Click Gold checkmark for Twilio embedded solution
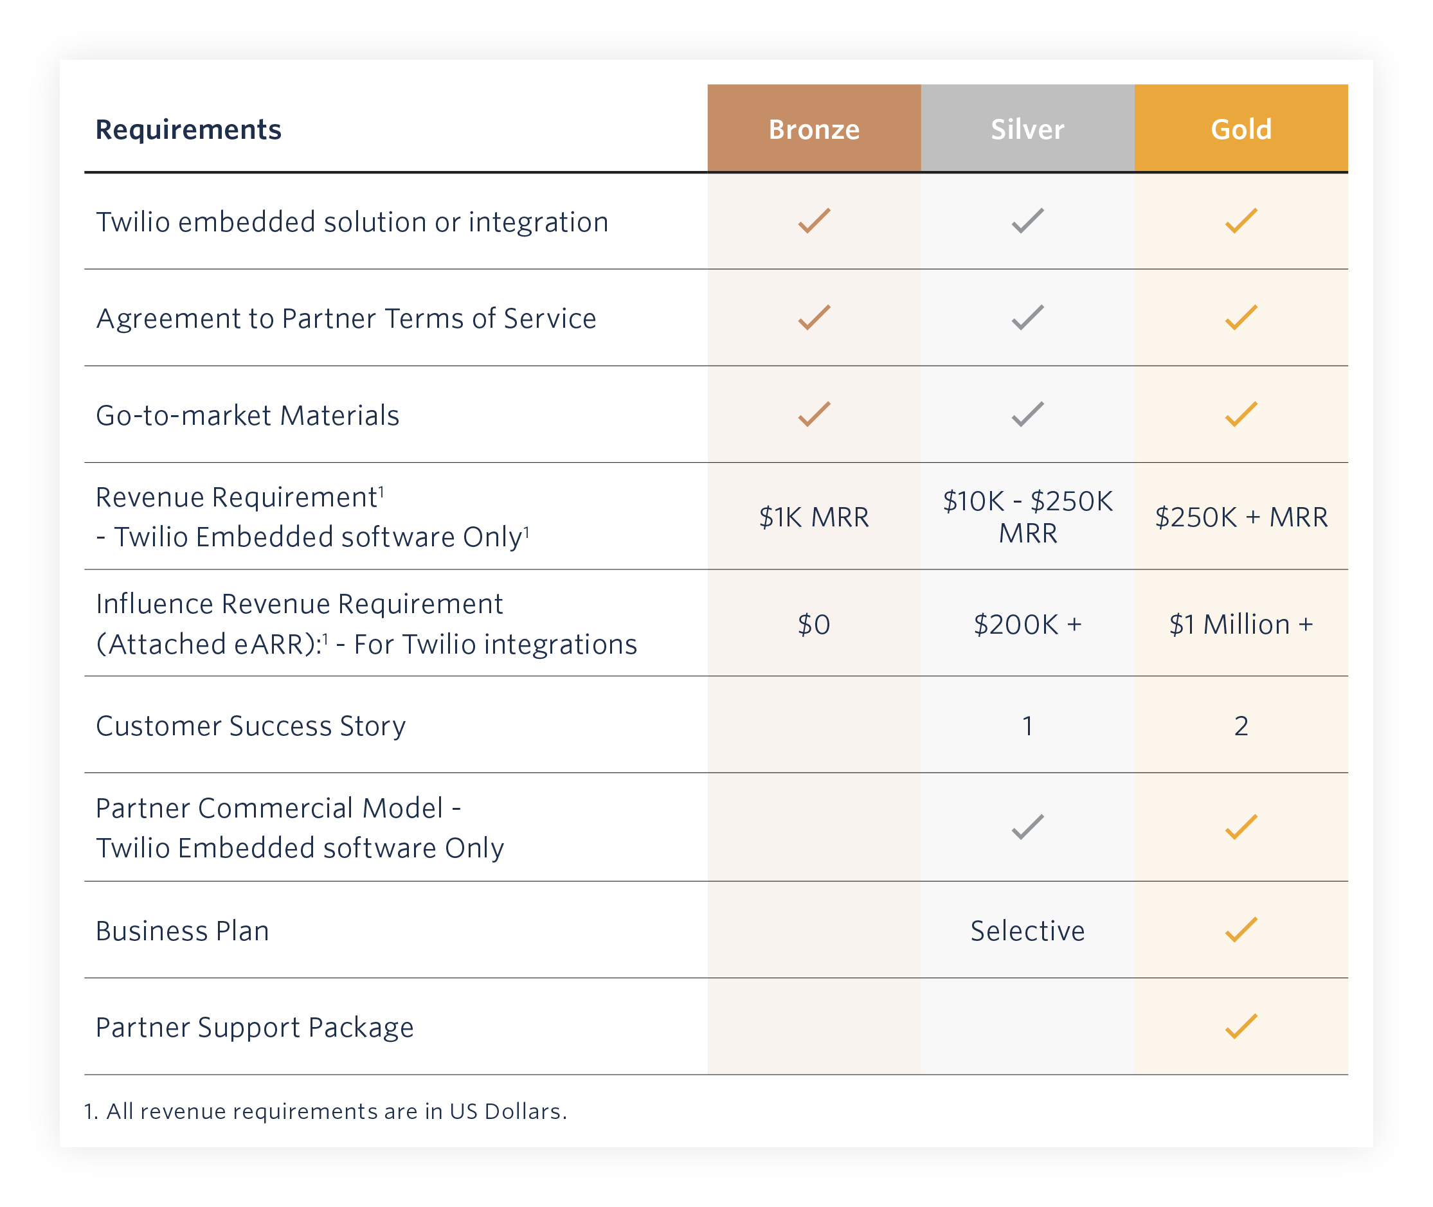Viewport: 1433px width, 1207px height. click(1241, 220)
